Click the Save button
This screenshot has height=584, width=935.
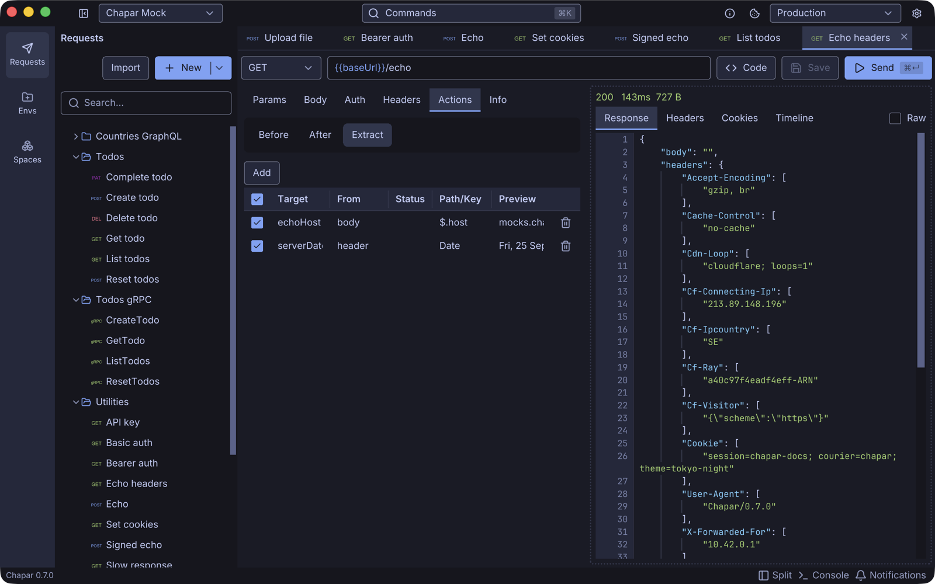pos(810,68)
